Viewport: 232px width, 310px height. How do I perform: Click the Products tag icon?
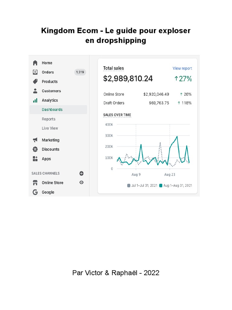(35, 81)
